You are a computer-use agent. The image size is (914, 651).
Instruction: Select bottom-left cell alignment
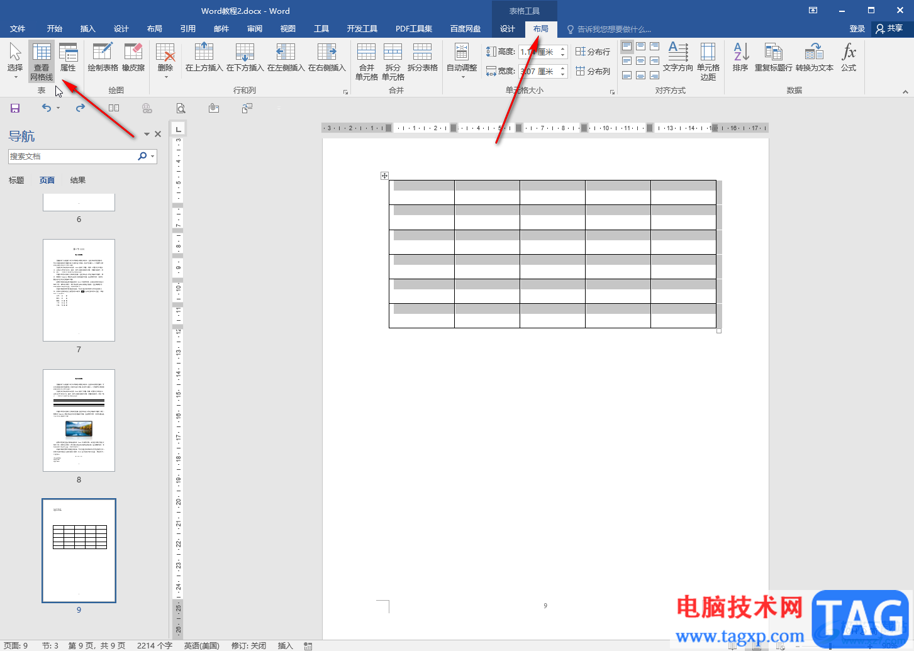[x=627, y=75]
